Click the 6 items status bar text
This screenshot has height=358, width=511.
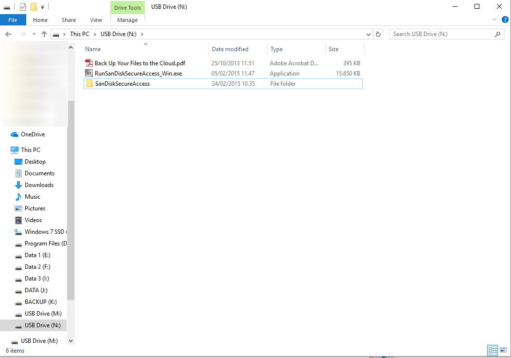click(15, 351)
